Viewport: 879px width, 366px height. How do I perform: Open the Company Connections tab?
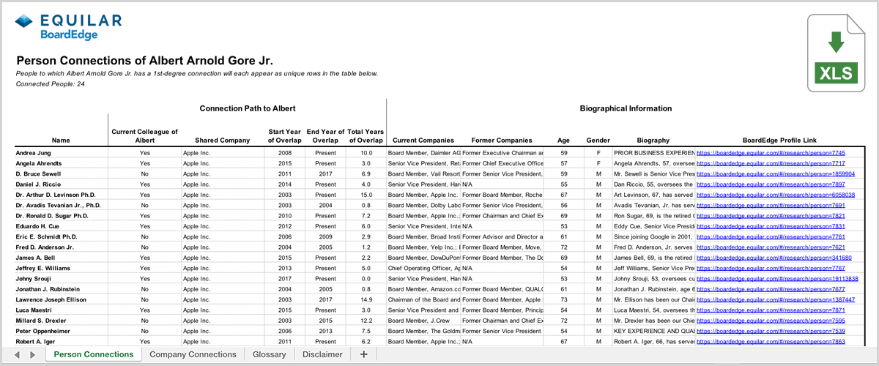(193, 354)
